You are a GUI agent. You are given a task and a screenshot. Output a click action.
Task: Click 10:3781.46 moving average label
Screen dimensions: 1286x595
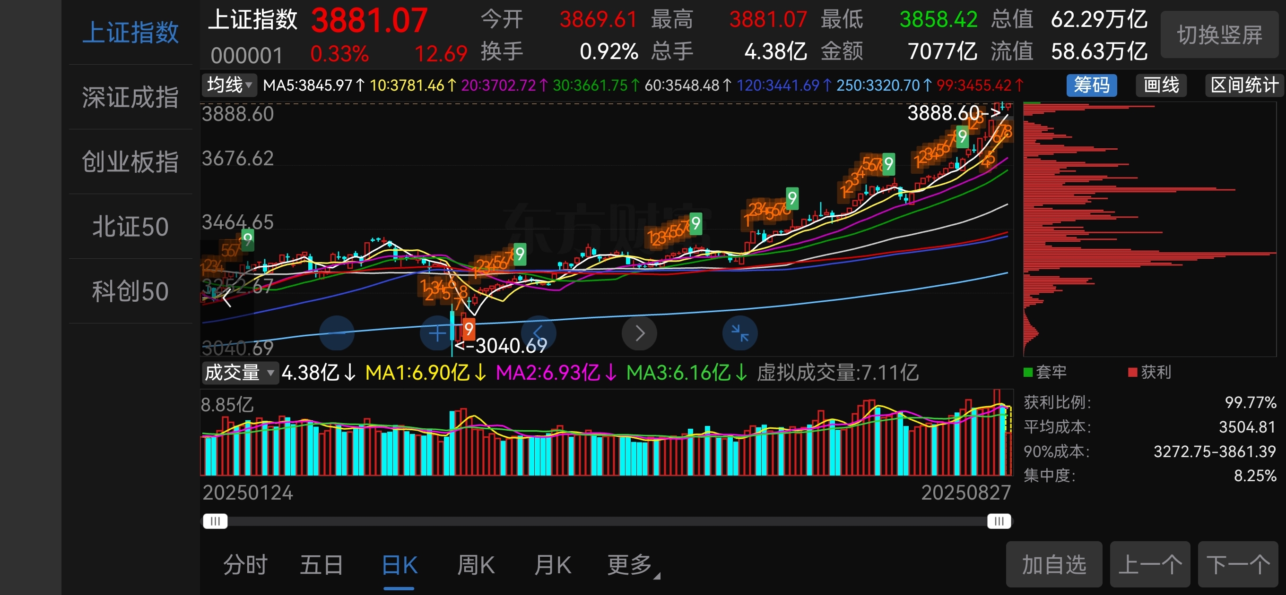[413, 85]
